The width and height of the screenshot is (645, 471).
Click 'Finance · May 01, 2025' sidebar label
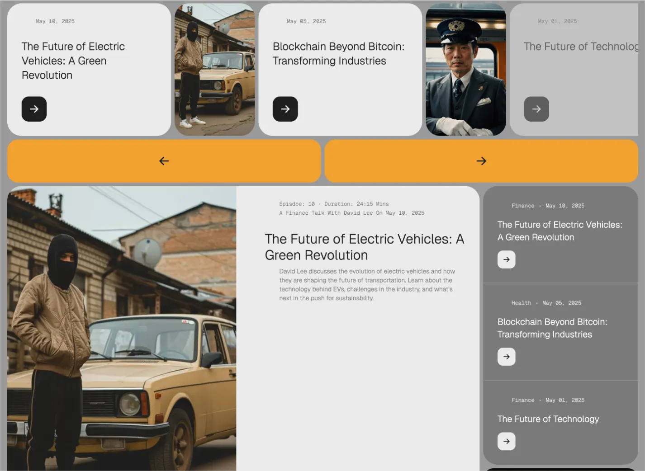(548, 400)
